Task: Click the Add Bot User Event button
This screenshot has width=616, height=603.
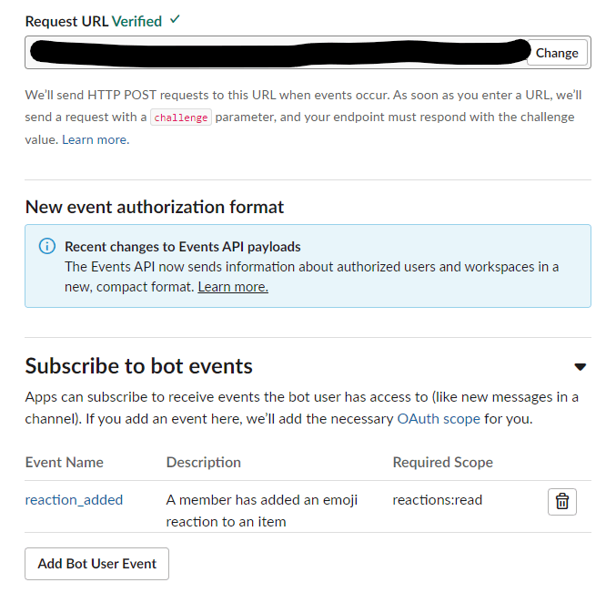Action: pyautogui.click(x=97, y=564)
